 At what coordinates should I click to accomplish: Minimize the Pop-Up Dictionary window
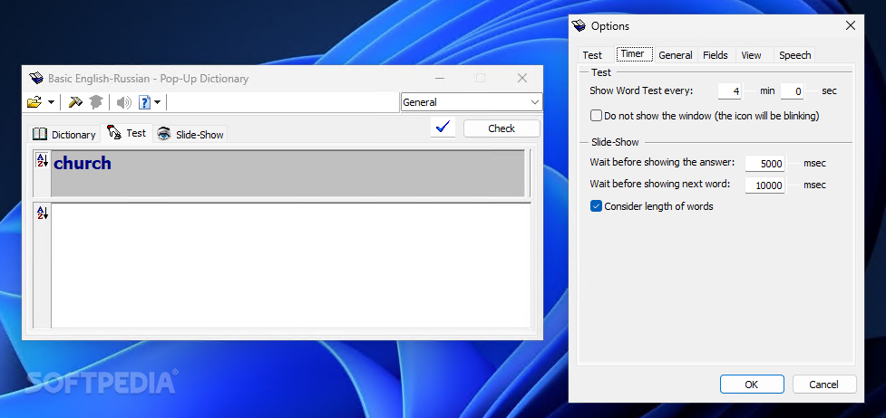tap(440, 78)
